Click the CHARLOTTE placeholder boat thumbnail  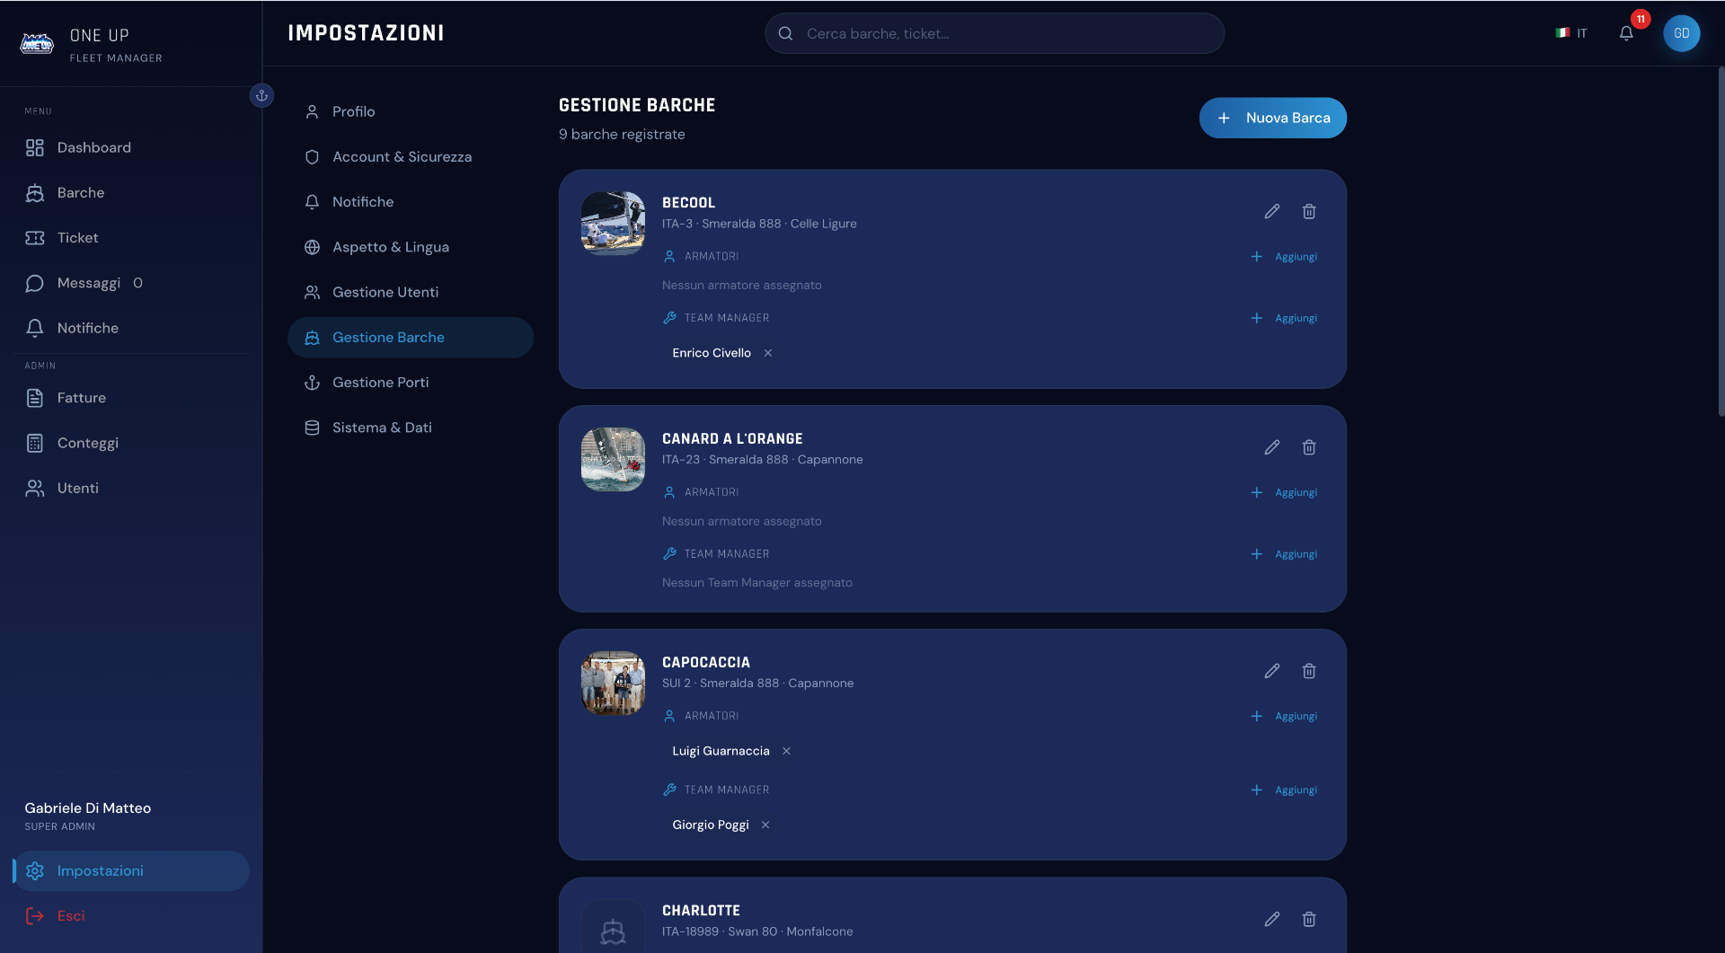pos(613,927)
